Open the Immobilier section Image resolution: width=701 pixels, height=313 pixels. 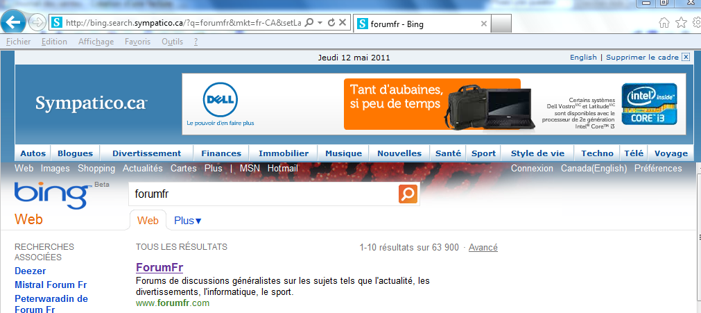coord(284,153)
